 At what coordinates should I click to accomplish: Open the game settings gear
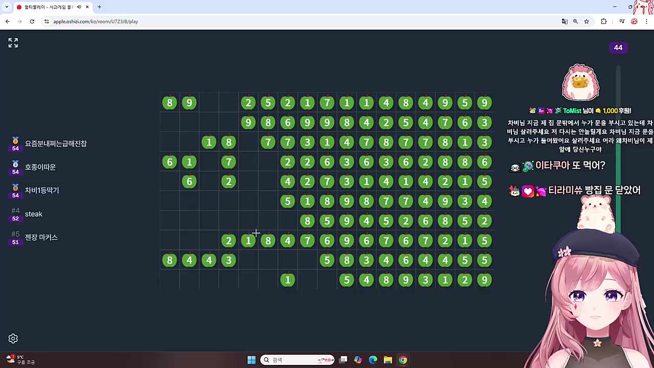coord(13,338)
